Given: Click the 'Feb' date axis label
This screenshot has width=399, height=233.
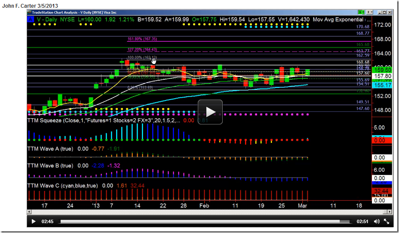Looking at the screenshot, I should (x=204, y=206).
